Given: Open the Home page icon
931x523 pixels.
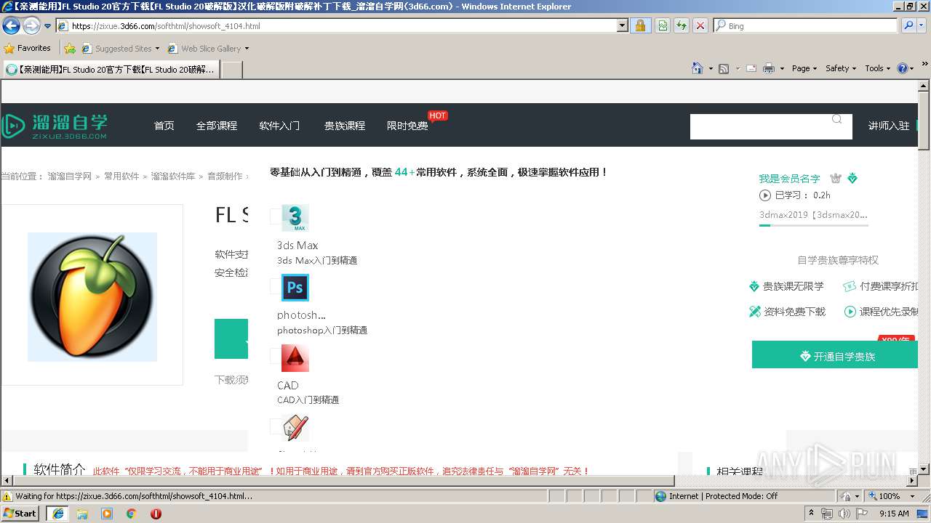Looking at the screenshot, I should coord(698,68).
